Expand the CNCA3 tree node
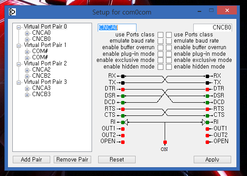 pos(27,89)
